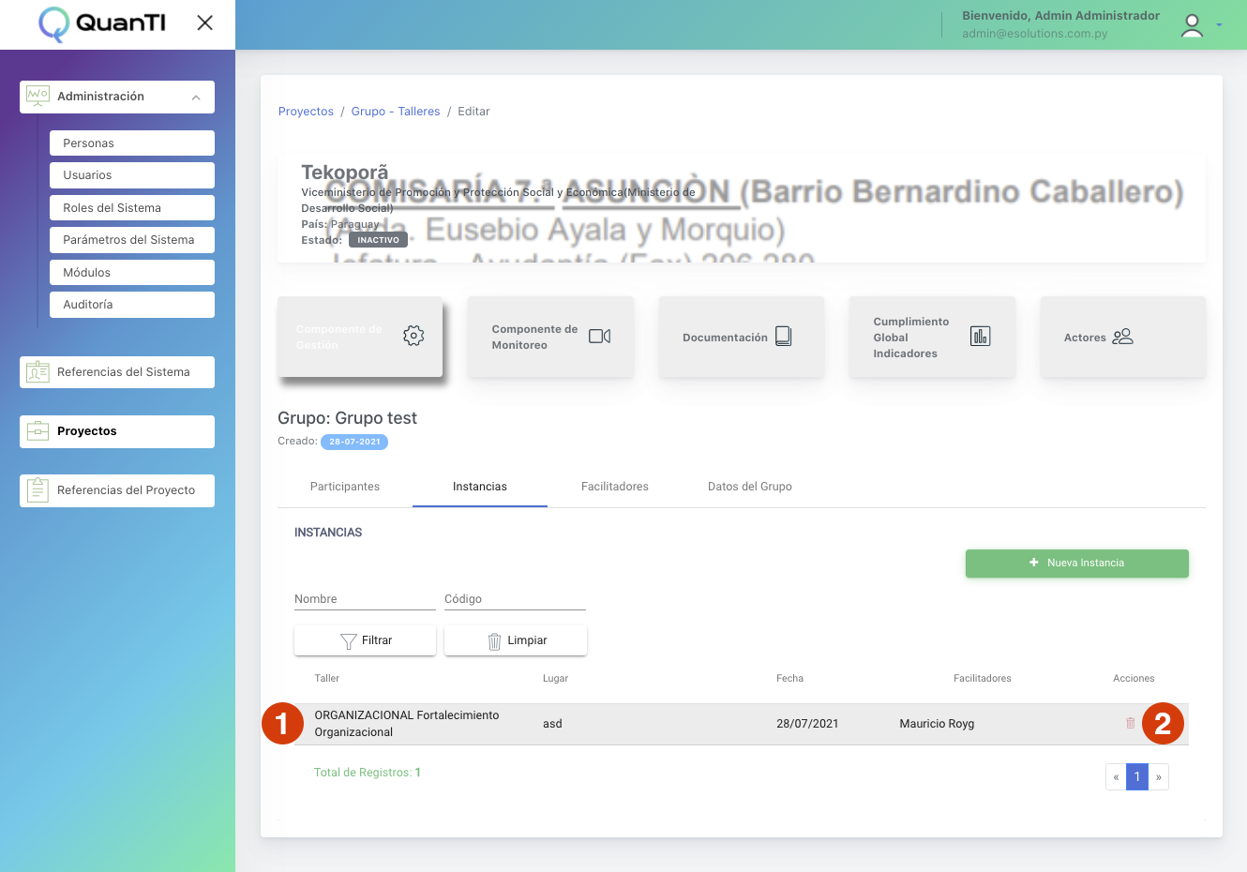
Task: Click the INACTIVO status badge
Action: pos(378,240)
